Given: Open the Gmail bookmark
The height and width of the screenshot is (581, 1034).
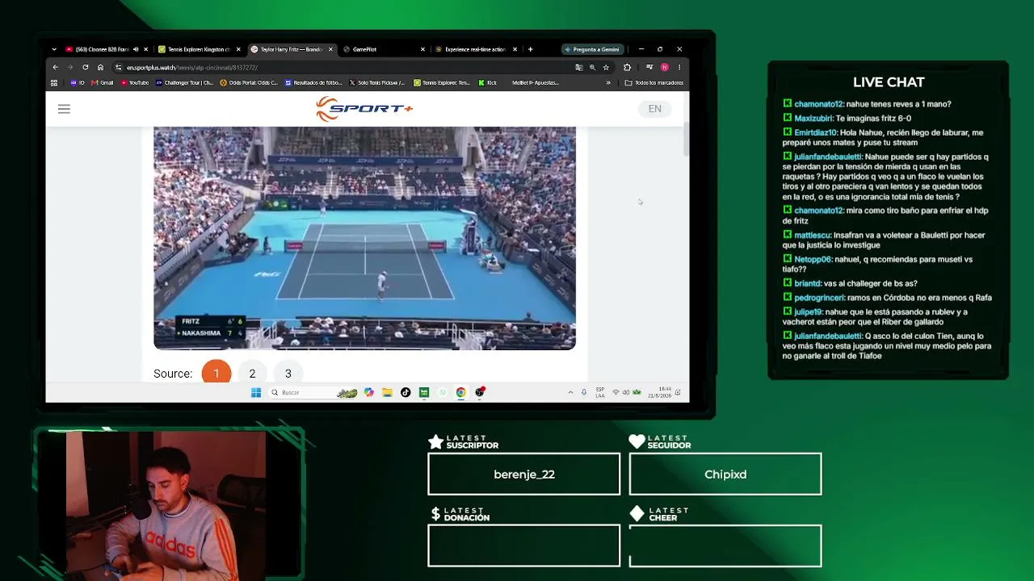Looking at the screenshot, I should [x=103, y=82].
